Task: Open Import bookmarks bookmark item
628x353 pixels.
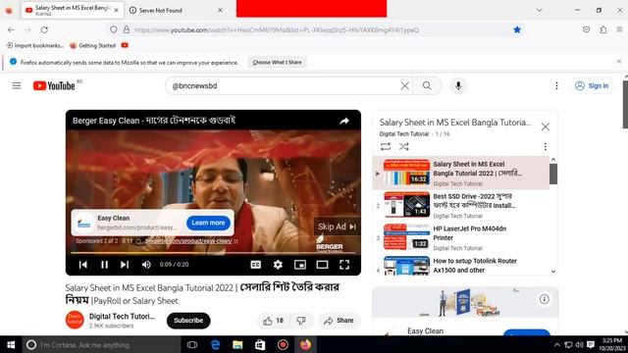Action: [x=35, y=46]
